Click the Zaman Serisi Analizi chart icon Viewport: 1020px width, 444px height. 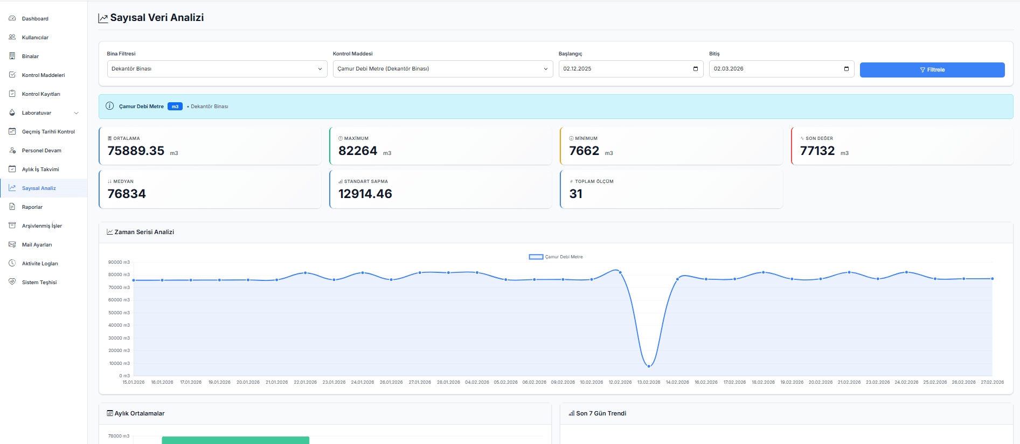[x=110, y=232]
